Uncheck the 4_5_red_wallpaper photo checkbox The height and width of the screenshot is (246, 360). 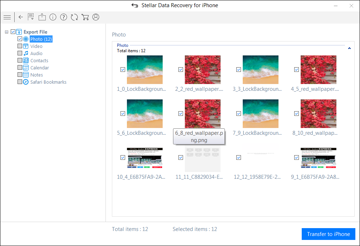point(296,70)
